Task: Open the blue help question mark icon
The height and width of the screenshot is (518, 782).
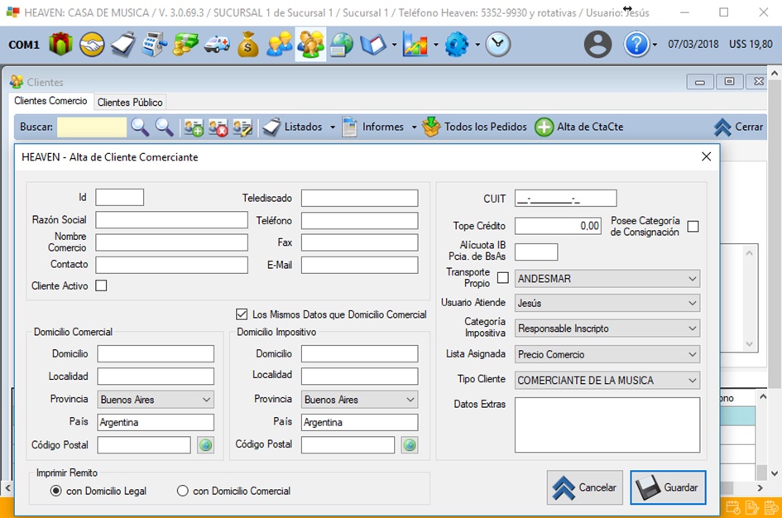Action: [x=636, y=45]
